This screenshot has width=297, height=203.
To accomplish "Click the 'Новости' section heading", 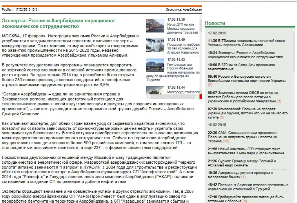I will 215,23.
